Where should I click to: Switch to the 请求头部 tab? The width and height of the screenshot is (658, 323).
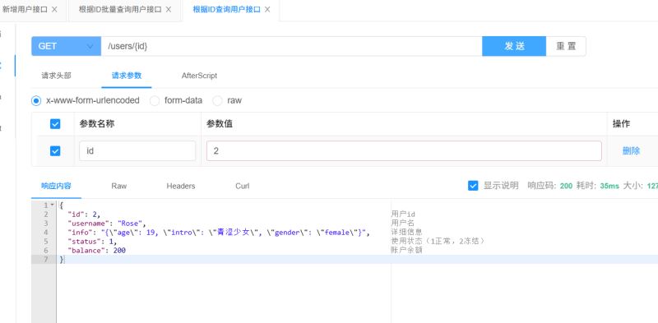pyautogui.click(x=56, y=76)
